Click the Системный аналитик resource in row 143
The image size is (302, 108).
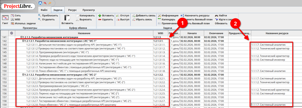268,45
